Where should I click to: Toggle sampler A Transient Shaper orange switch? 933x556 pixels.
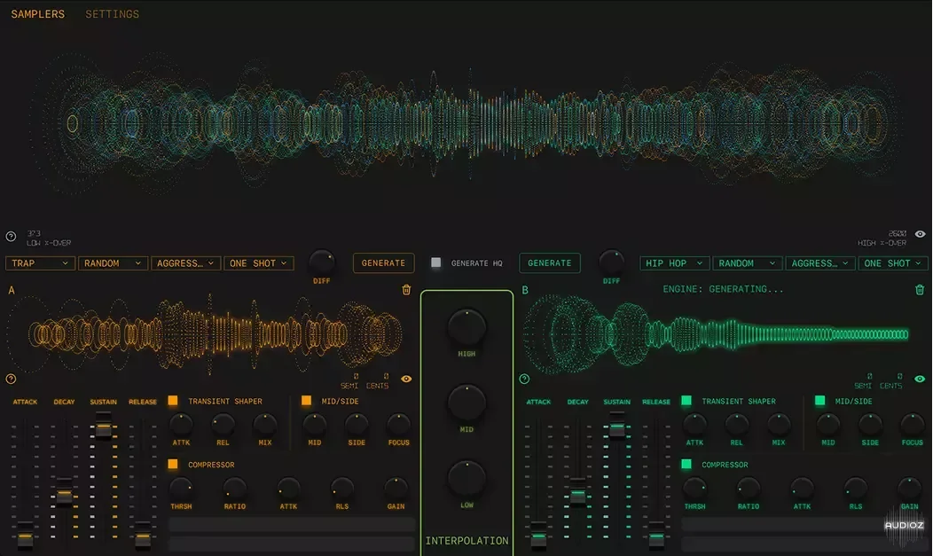173,400
